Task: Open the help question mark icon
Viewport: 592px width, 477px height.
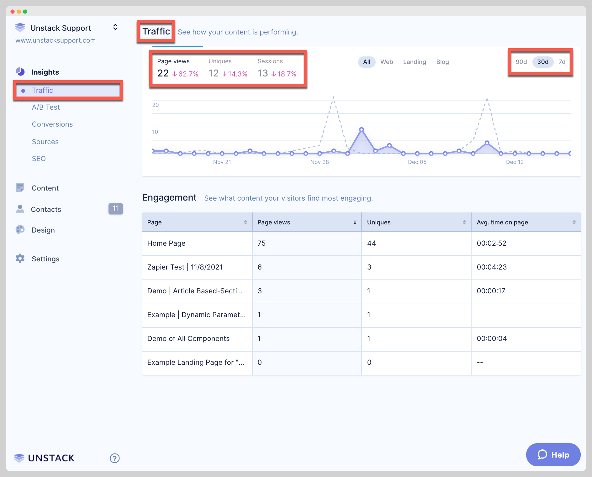Action: pos(115,458)
